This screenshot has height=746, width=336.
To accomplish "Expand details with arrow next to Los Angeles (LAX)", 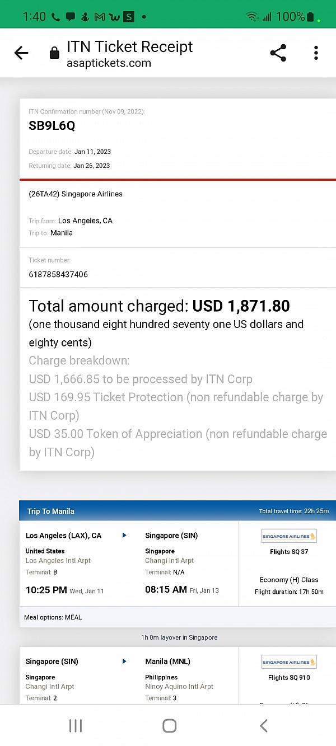I will 124,535.
